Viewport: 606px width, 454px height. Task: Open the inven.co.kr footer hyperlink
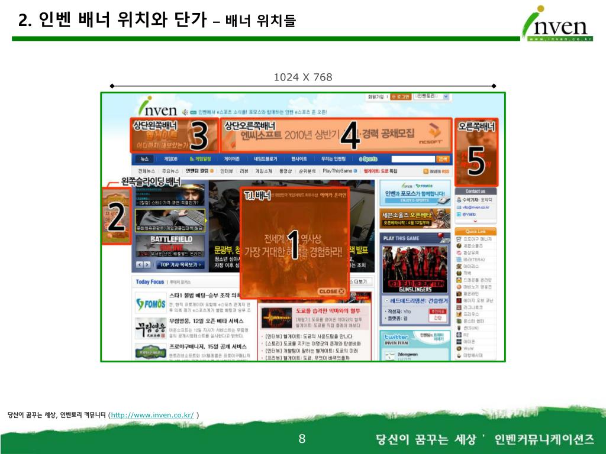tap(152, 415)
